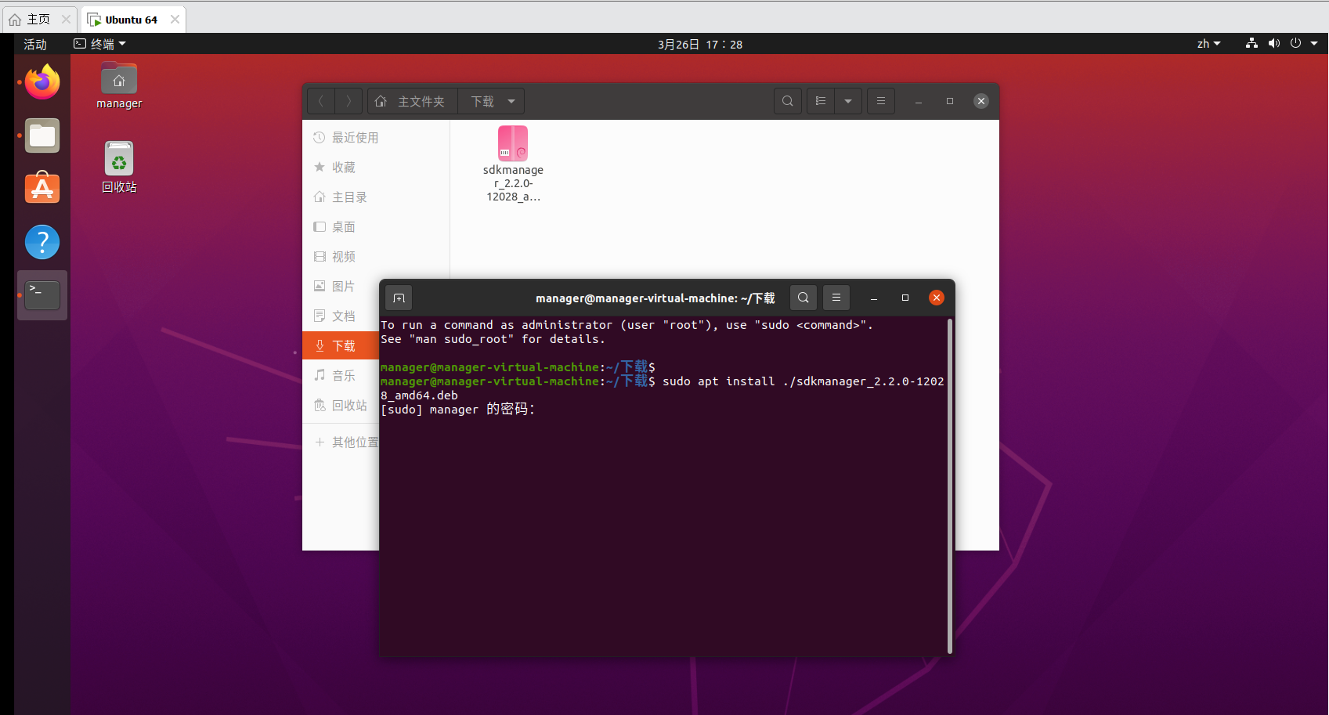
Task: Go back in the file manager
Action: (321, 101)
